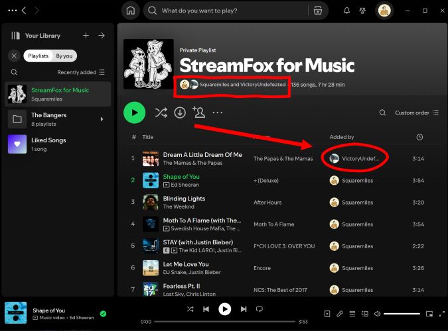Select Moth To A Flame track
Image resolution: width=448 pixels, height=331 pixels.
pos(202,220)
